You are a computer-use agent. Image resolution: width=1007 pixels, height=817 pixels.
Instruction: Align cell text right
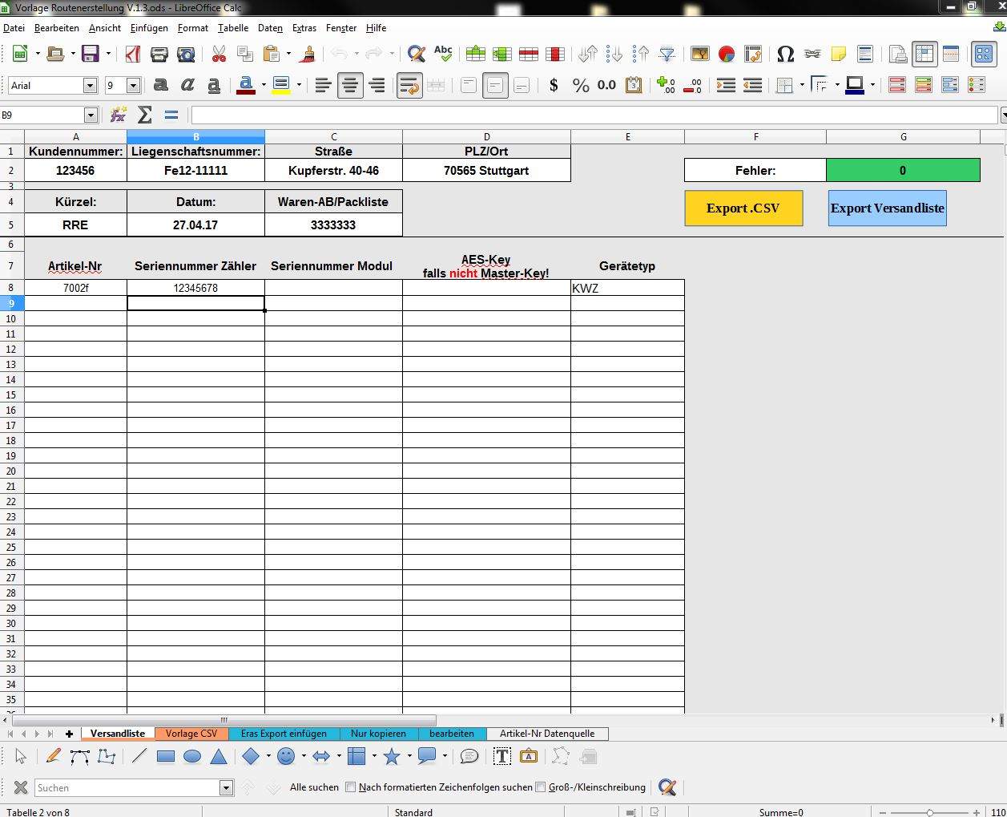coord(377,85)
